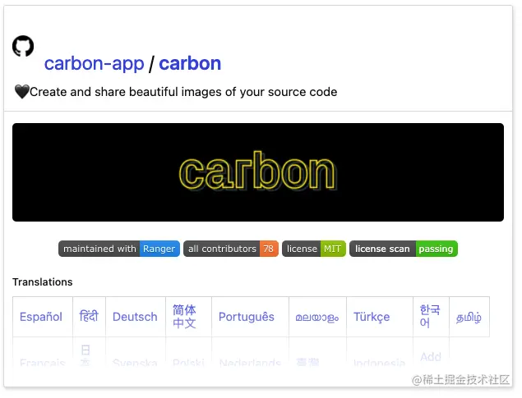Select the हिंदी translation link
522x398 pixels.
[x=89, y=316]
